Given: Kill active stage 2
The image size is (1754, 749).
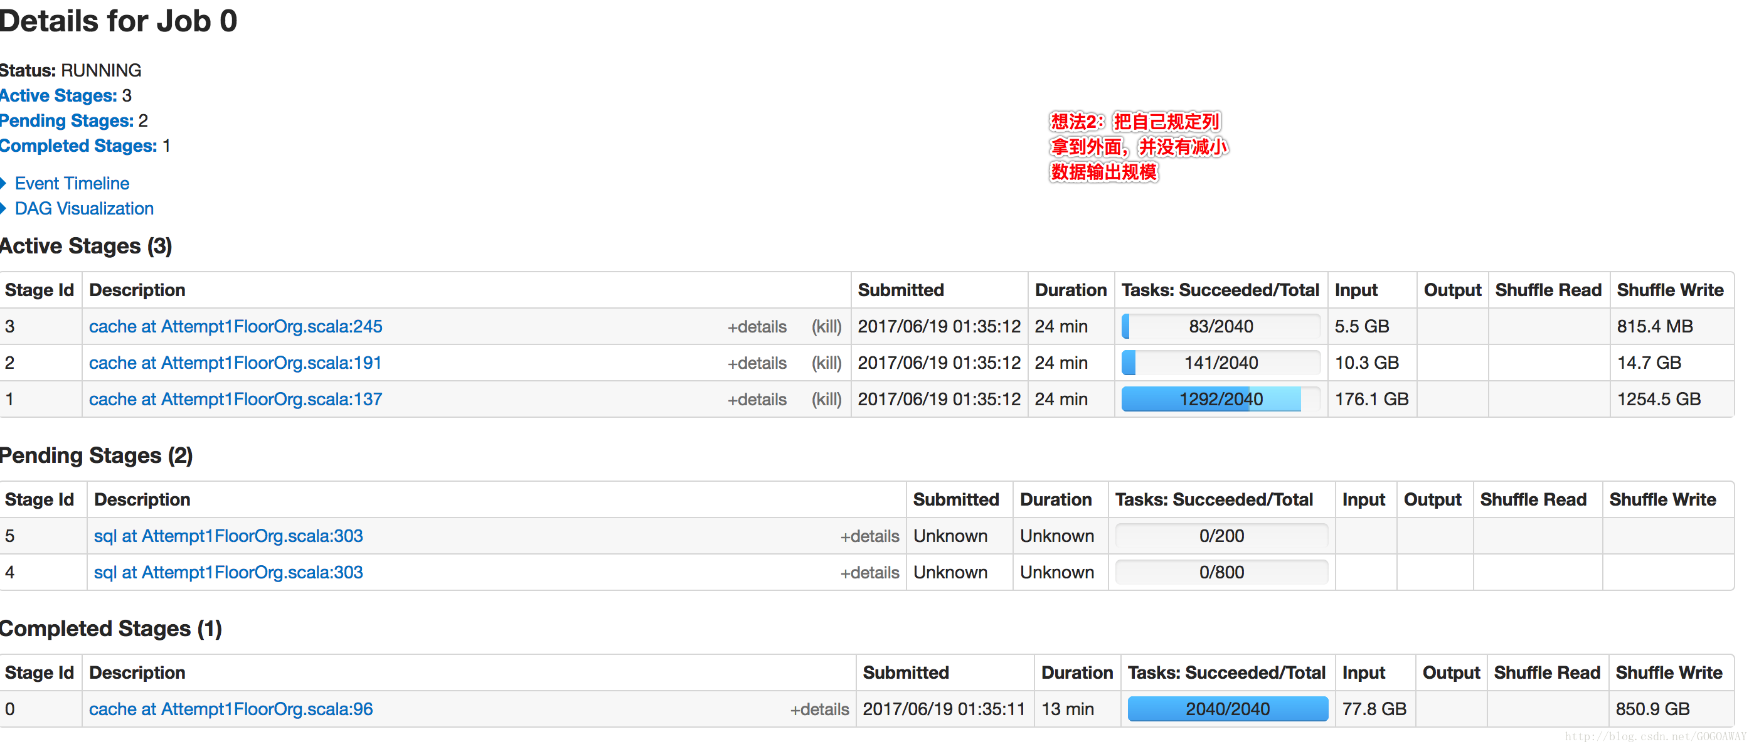Looking at the screenshot, I should tap(827, 364).
